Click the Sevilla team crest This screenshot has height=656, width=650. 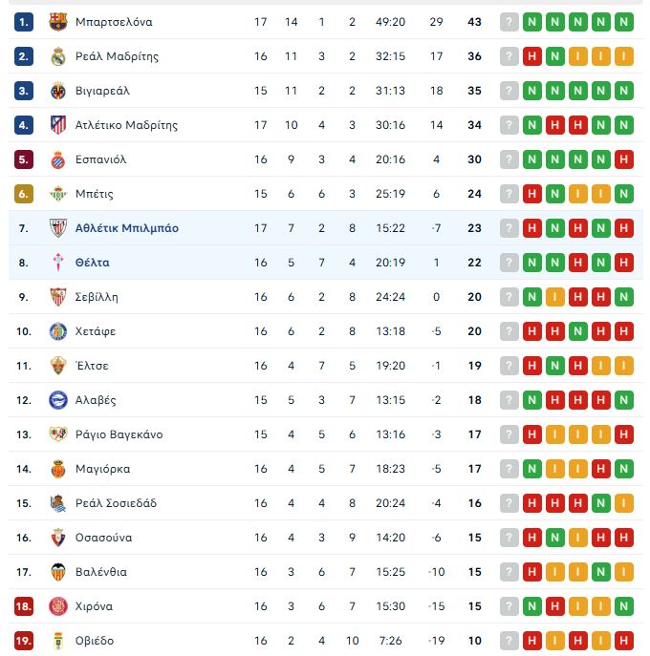(58, 297)
